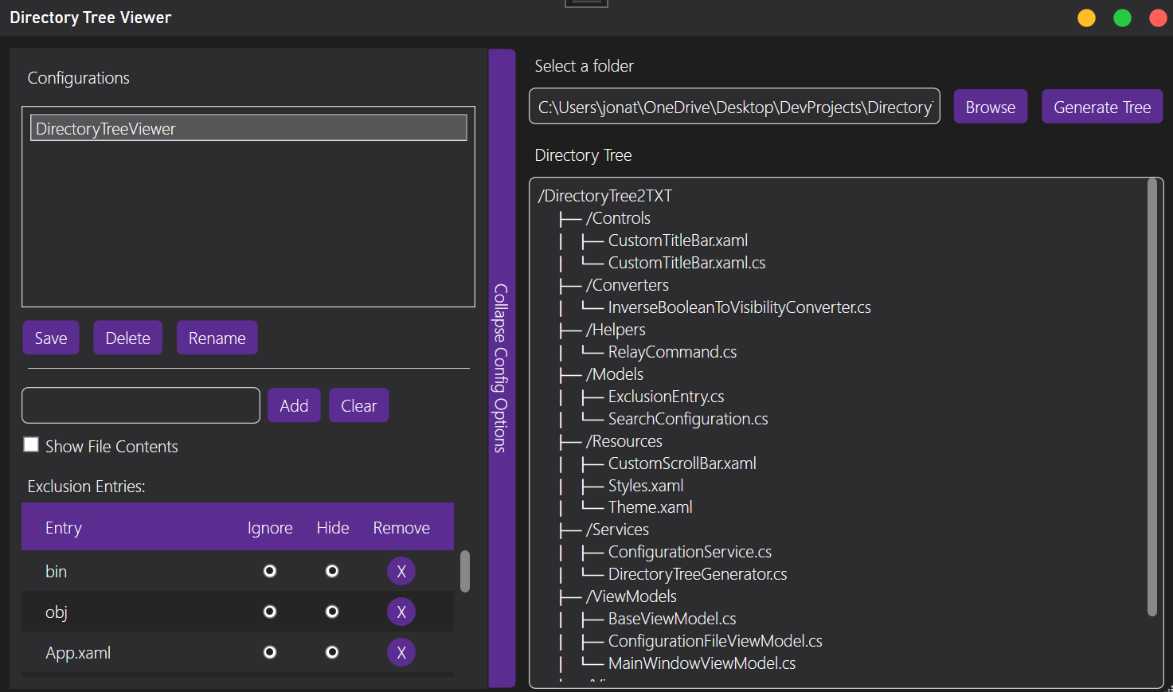Remove the bin exclusion entry
This screenshot has width=1173, height=692.
point(401,571)
